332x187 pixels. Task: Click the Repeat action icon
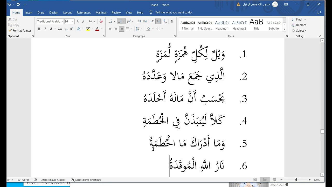pos(18,4)
